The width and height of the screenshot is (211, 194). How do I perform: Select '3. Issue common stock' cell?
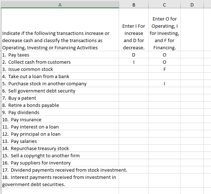click(x=60, y=69)
